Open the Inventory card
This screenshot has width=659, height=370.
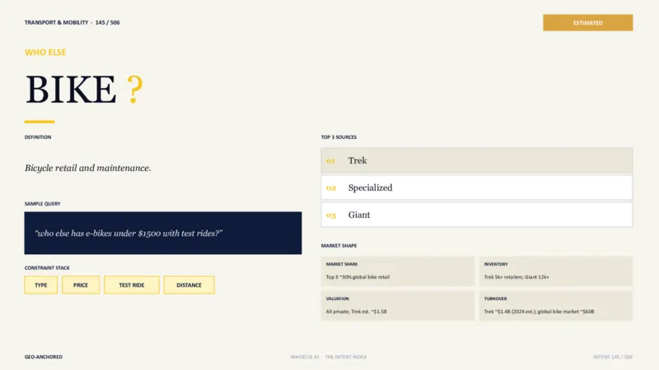(x=555, y=271)
